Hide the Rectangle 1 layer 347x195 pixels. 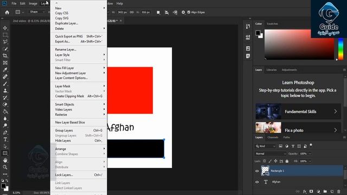[x=257, y=171]
